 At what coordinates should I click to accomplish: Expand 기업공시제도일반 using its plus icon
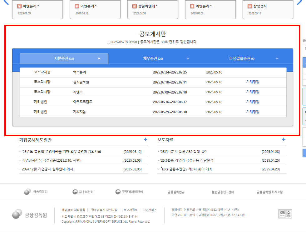[x=146, y=139]
